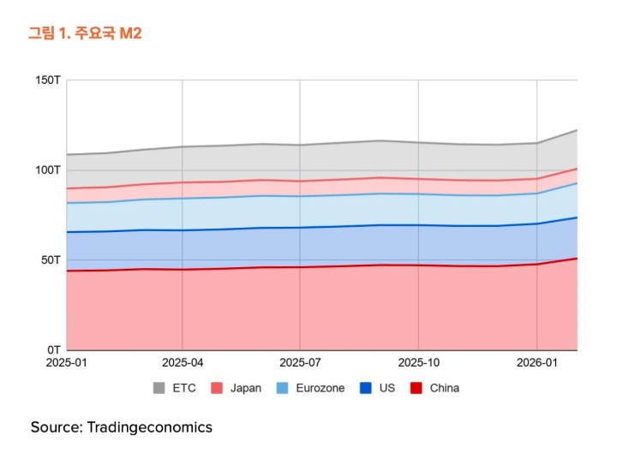The height and width of the screenshot is (453, 617).
Task: Click the Japan legend color swatch
Action: click(217, 388)
